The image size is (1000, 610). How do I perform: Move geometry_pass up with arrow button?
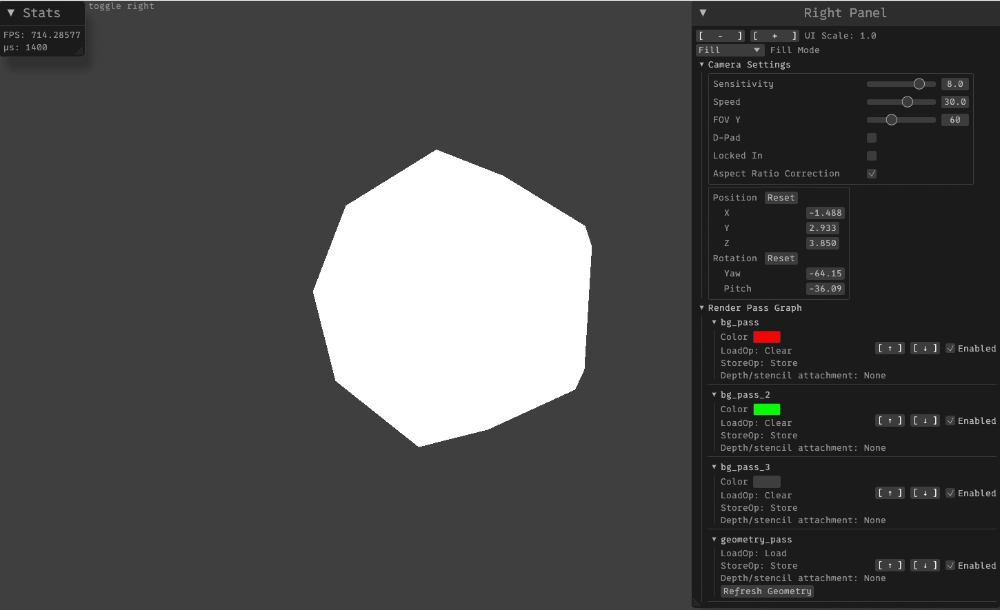pos(890,566)
